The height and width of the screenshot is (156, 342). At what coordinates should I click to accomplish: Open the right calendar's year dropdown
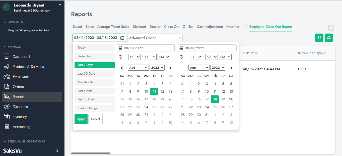click(218, 68)
